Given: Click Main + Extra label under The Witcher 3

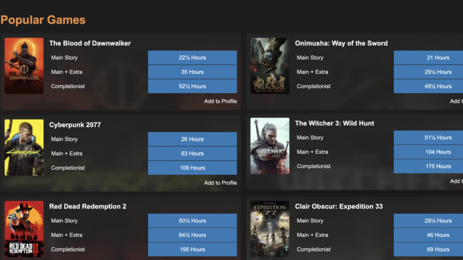Looking at the screenshot, I should (x=313, y=152).
